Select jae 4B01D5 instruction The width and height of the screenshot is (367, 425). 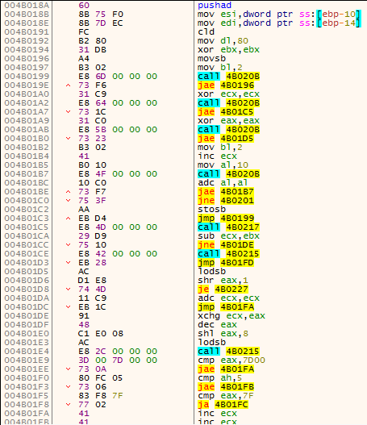226,138
